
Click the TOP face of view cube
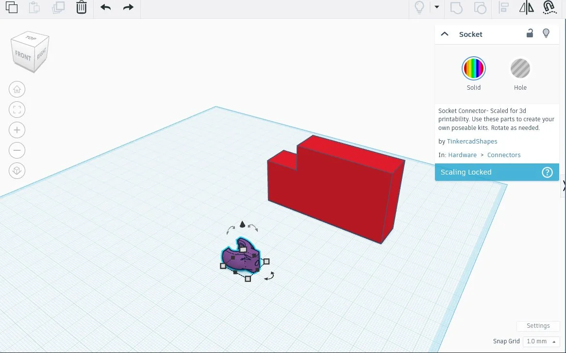point(31,38)
